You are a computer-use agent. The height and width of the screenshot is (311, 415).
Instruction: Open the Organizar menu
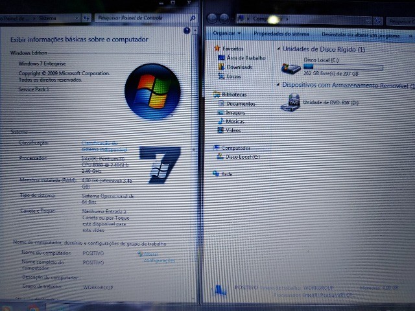click(x=227, y=33)
